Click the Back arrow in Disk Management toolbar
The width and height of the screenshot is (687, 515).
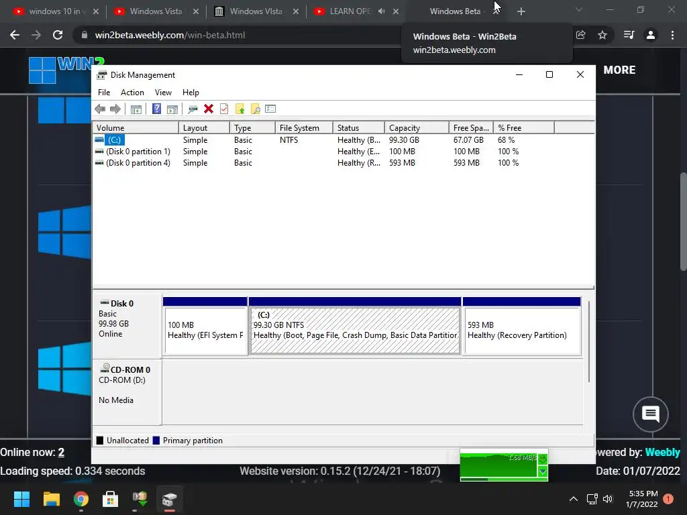coord(100,109)
